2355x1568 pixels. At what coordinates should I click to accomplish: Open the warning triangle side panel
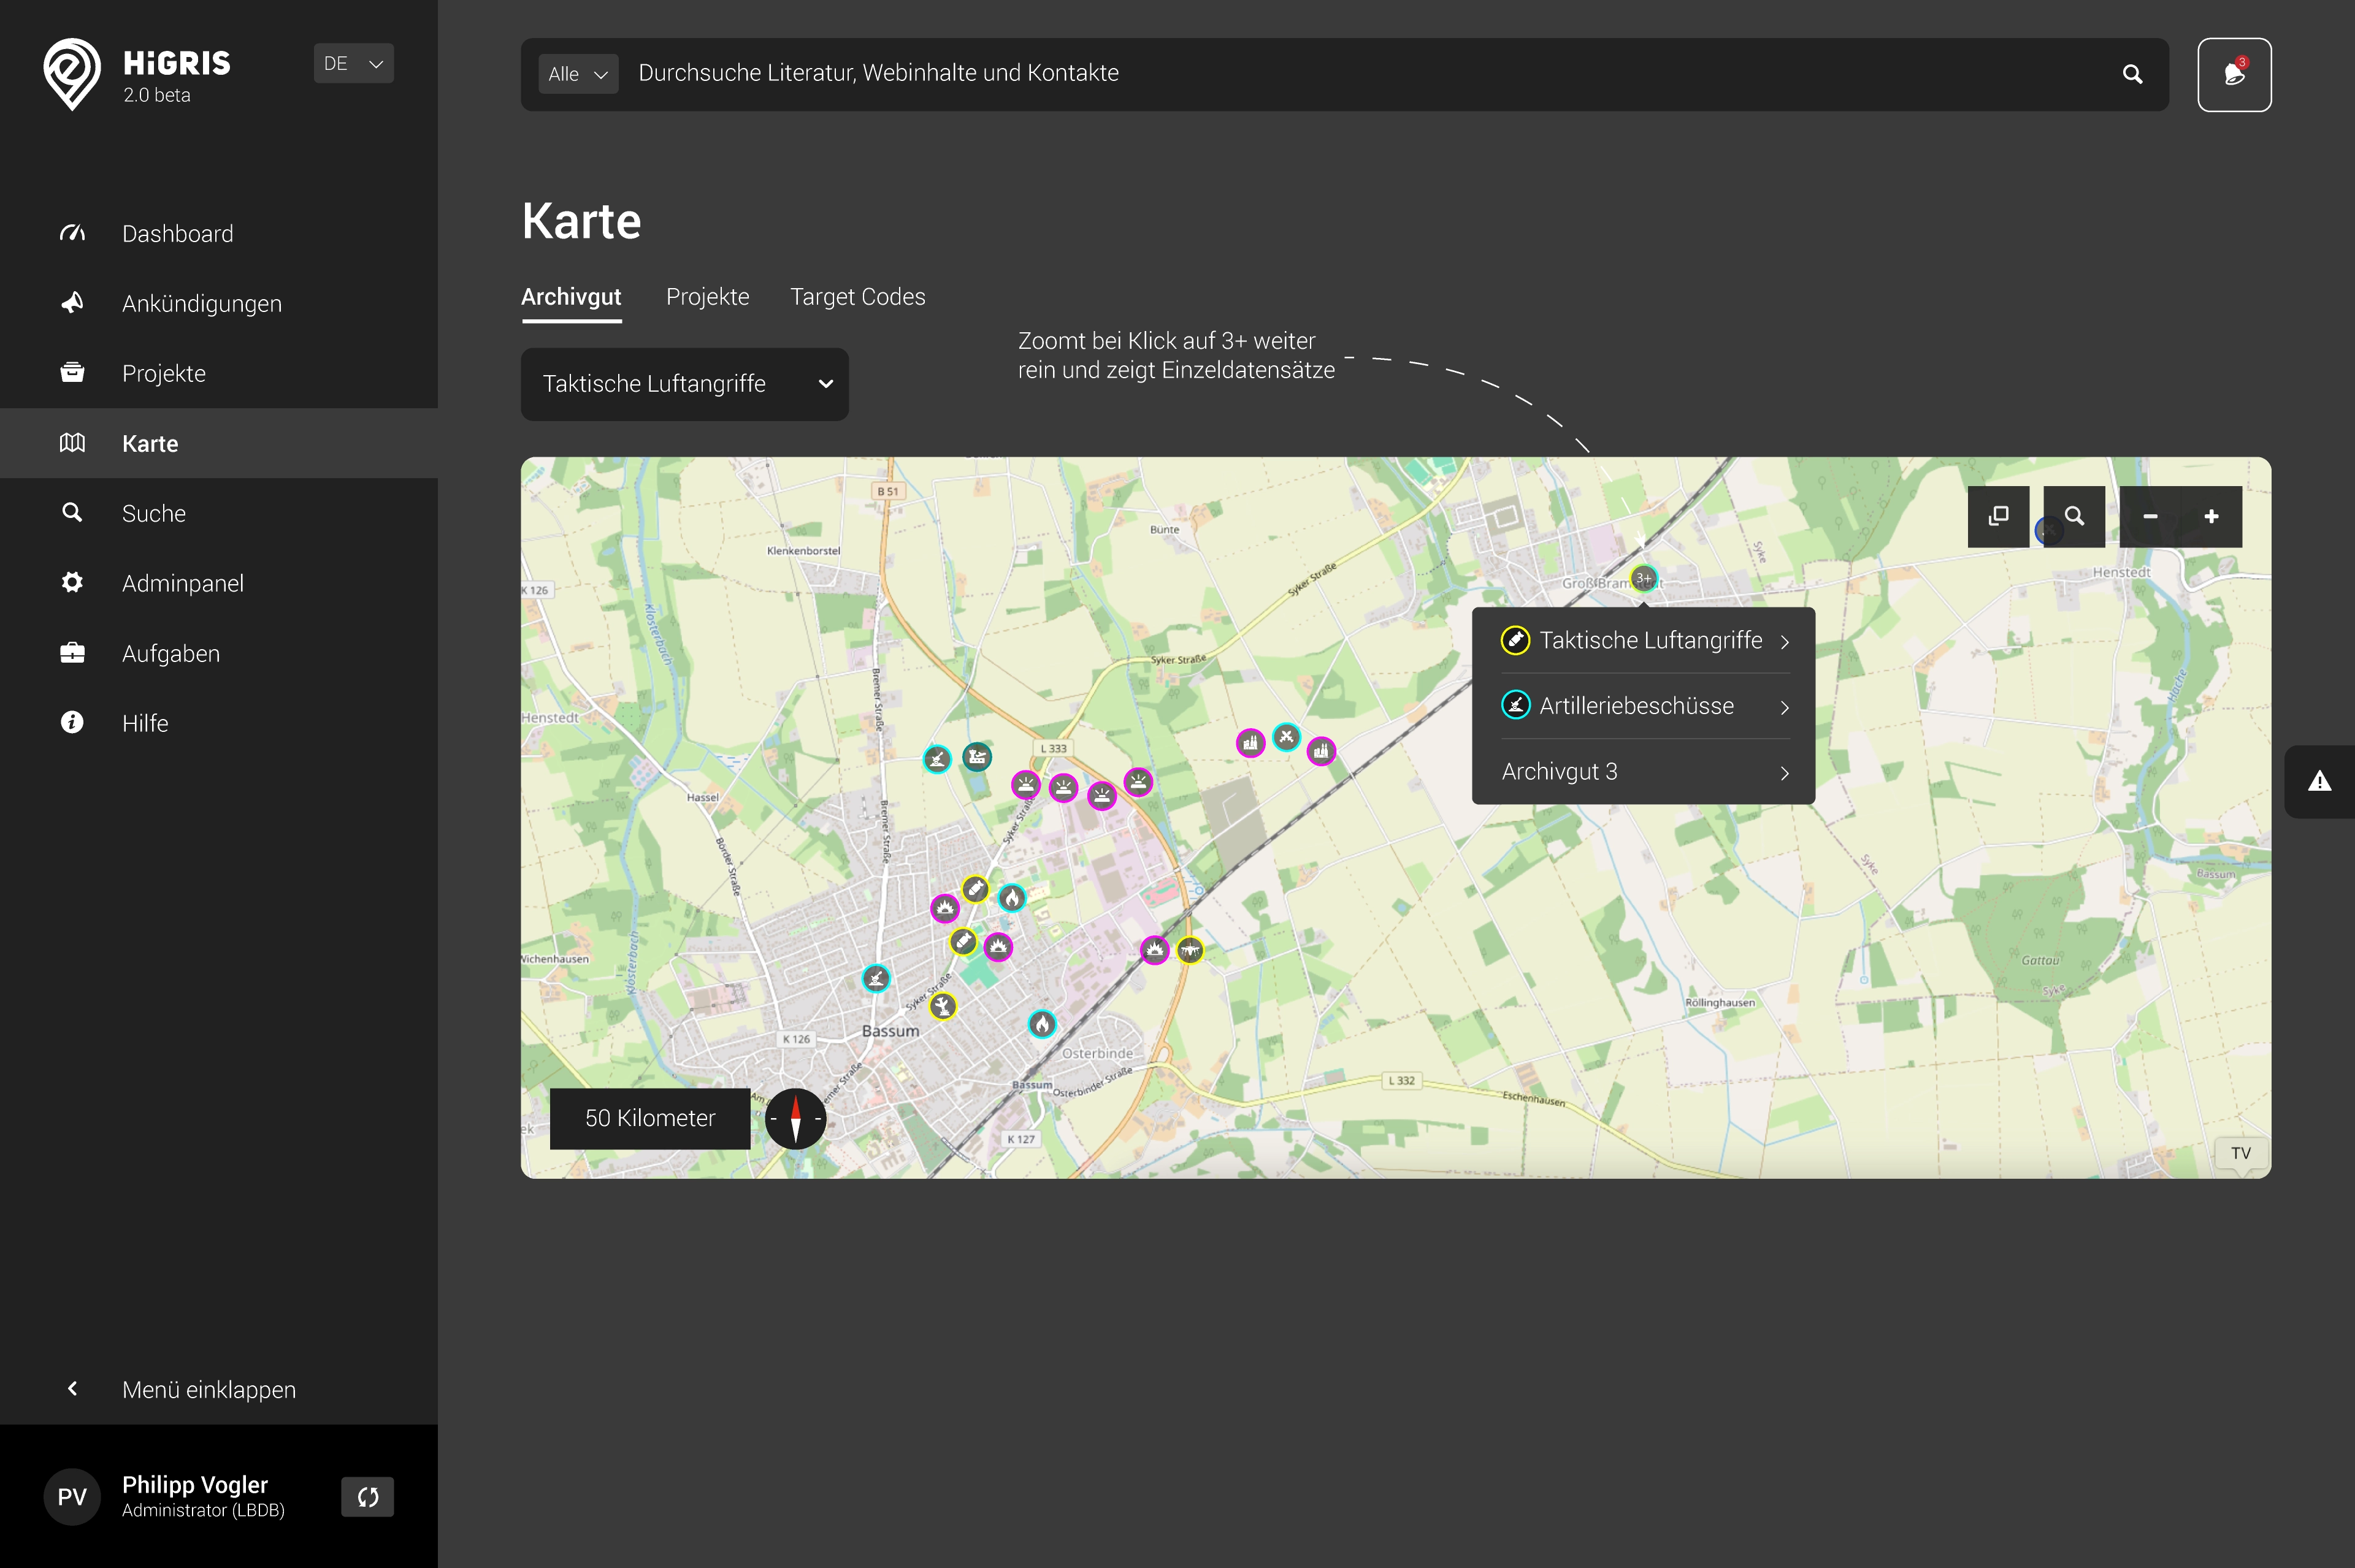coord(2319,782)
